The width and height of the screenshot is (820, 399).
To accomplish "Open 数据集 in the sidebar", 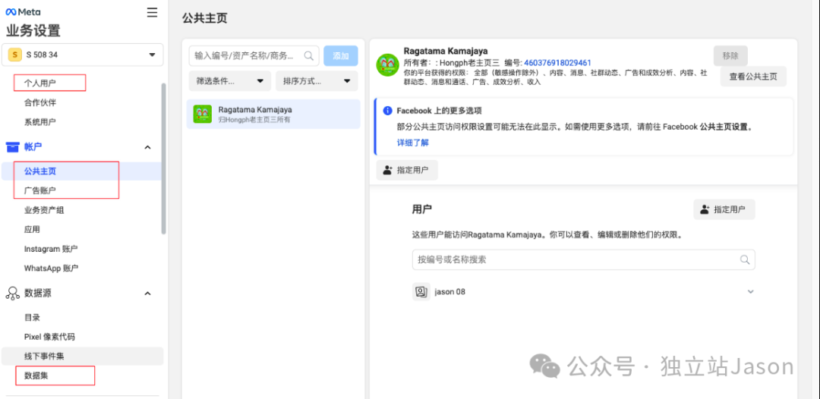I will (36, 375).
